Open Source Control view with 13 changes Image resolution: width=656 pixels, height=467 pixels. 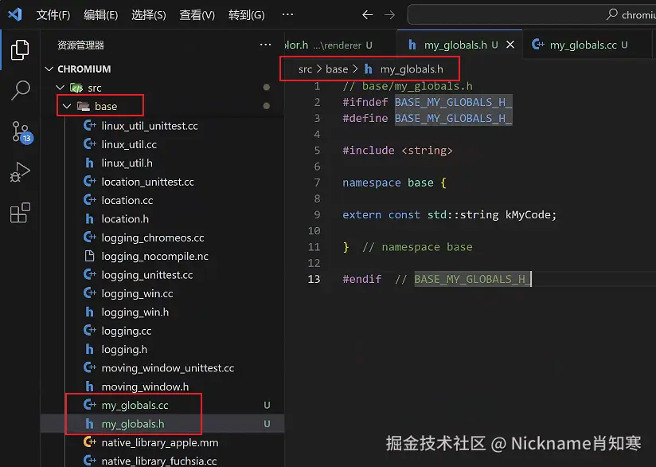(x=21, y=132)
